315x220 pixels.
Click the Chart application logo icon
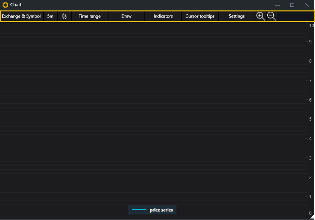(x=5, y=5)
